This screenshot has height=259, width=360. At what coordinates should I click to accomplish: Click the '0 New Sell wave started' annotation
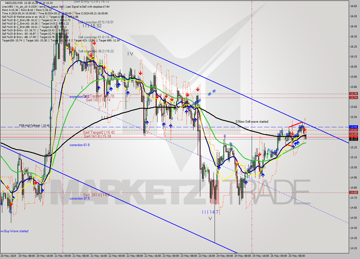[252, 122]
